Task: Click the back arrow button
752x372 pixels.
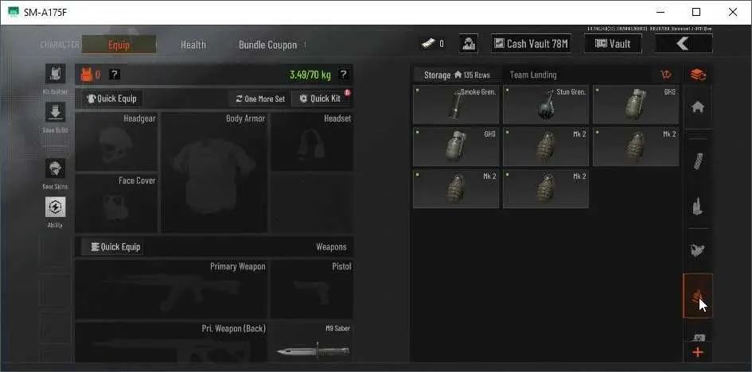Action: [684, 44]
